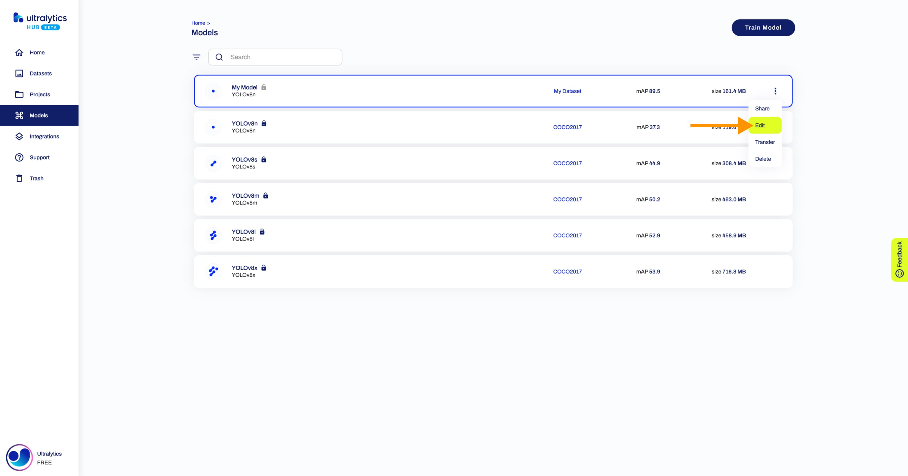908x476 pixels.
Task: Click the Support icon in sidebar
Action: (19, 157)
